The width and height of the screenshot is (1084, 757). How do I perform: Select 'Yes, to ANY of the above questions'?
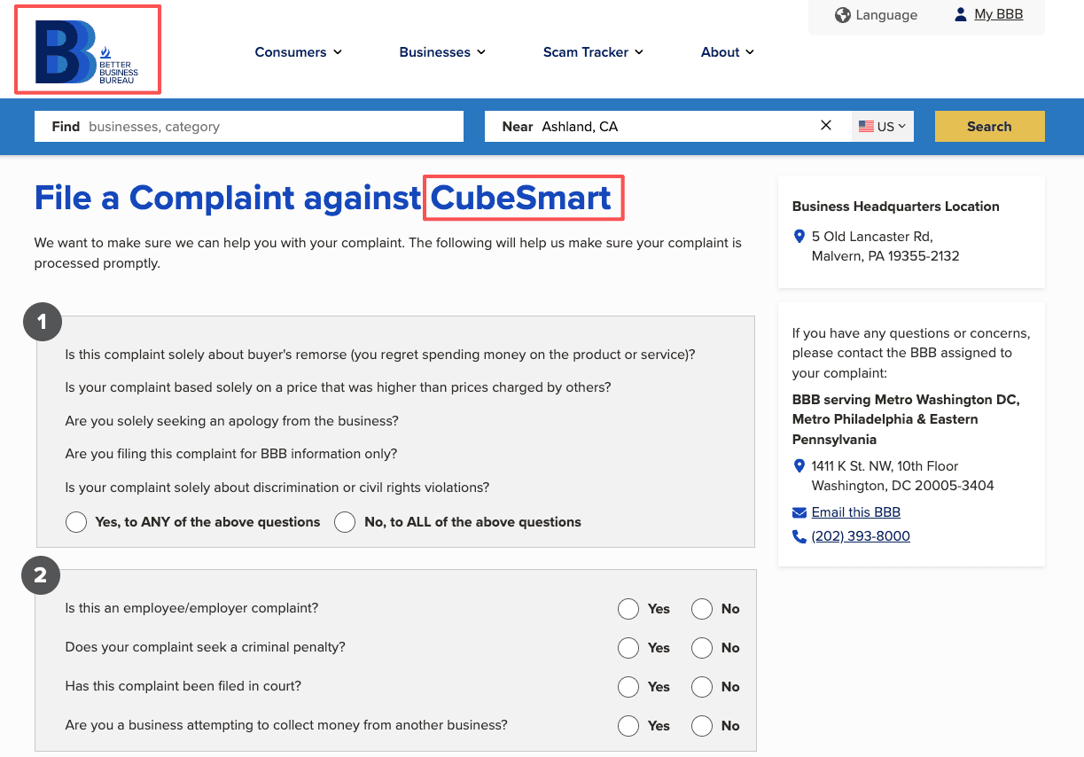tap(76, 522)
